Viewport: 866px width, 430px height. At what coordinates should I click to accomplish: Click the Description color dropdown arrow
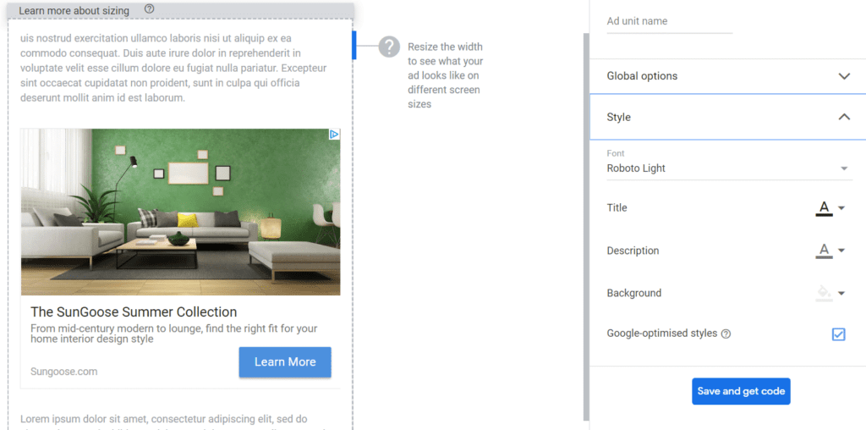(x=841, y=251)
